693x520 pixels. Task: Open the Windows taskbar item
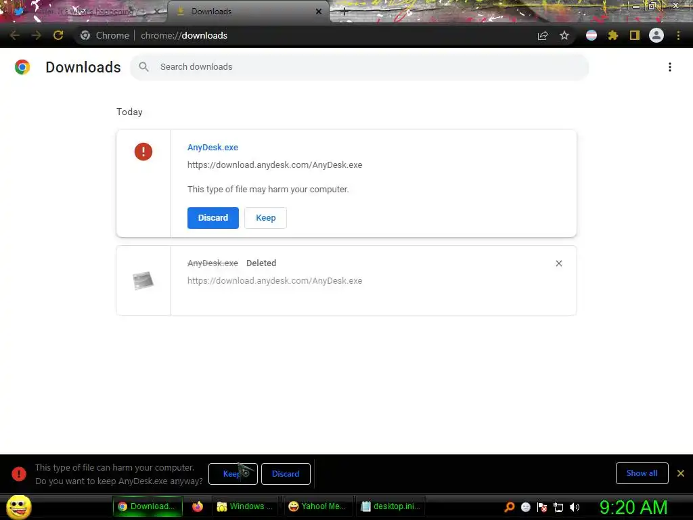point(246,506)
